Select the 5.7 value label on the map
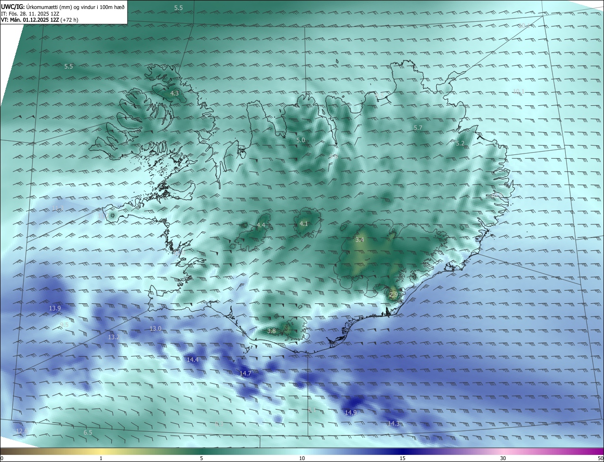Viewport: 604px width, 462px height. [418, 128]
